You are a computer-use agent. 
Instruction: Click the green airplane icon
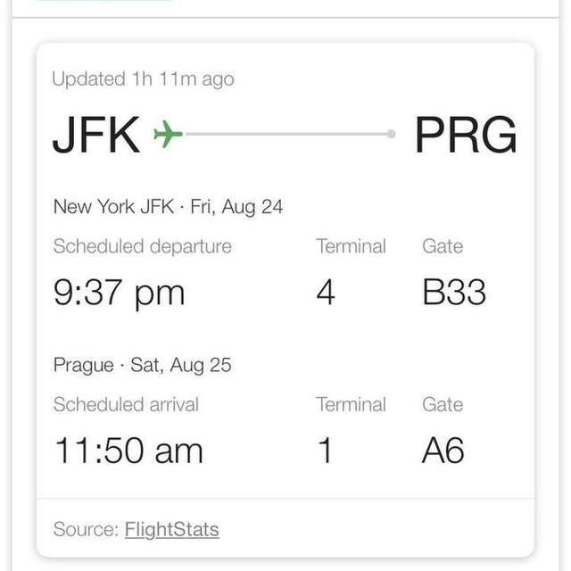pos(168,134)
